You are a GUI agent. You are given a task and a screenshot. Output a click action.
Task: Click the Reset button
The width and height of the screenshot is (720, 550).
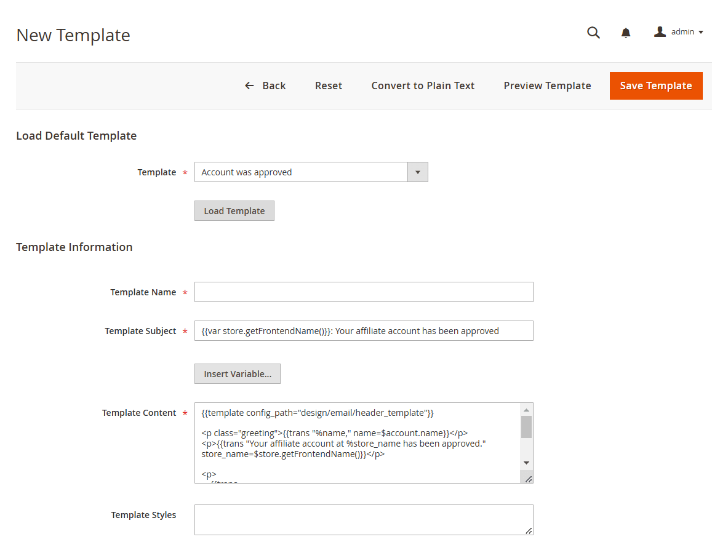pos(329,86)
